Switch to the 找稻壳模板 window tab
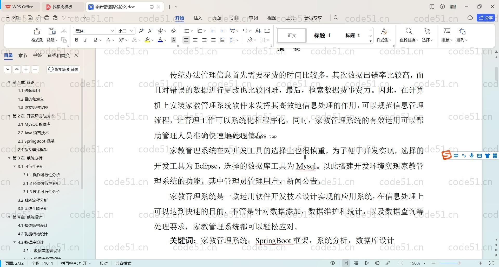The height and width of the screenshot is (267, 499). pos(62,7)
